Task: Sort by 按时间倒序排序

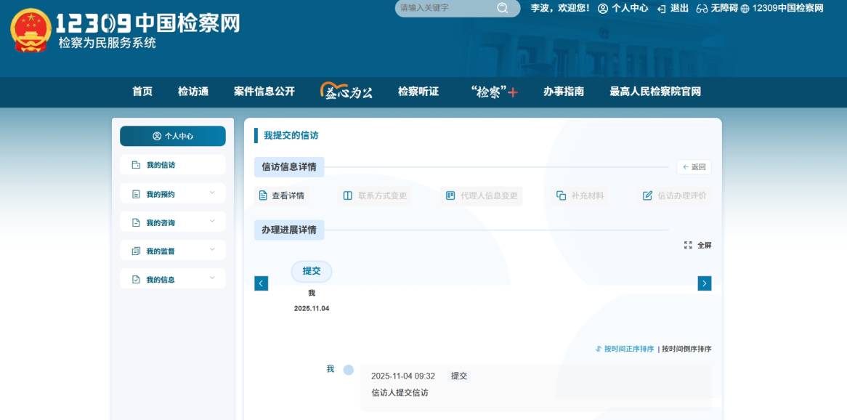Action: [686, 349]
